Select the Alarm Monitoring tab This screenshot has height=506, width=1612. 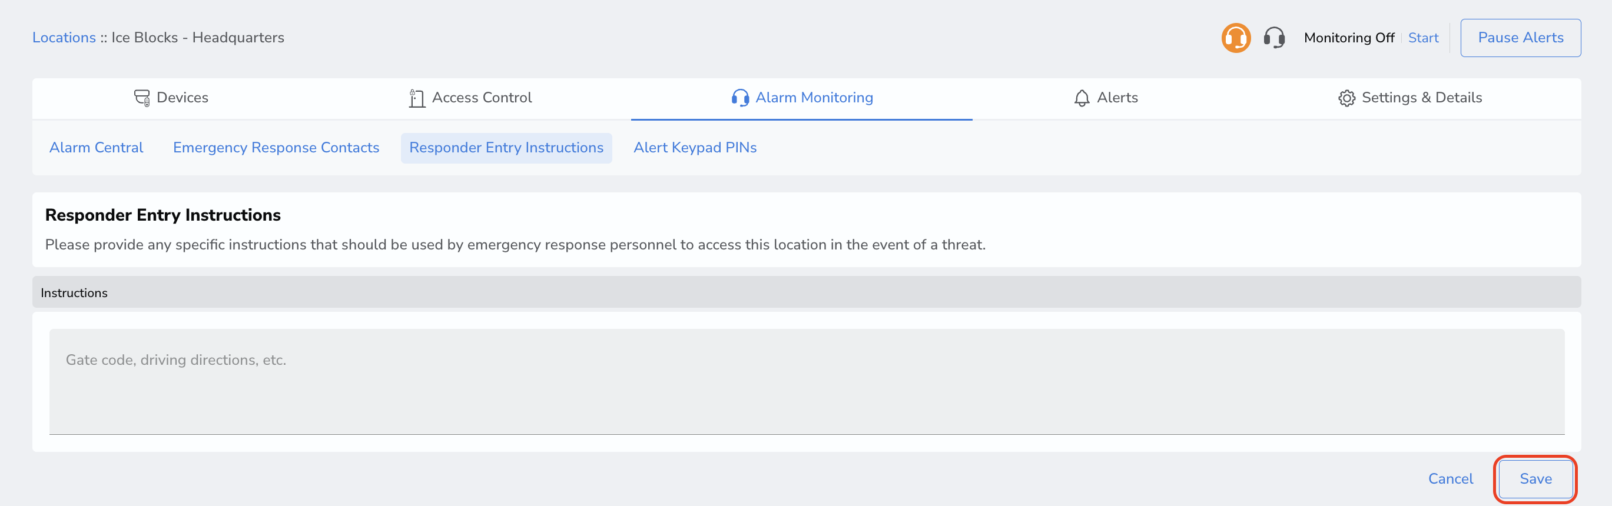tap(802, 98)
